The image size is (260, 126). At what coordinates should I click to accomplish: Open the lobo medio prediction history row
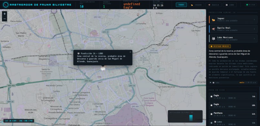pyautogui.click(x=233, y=82)
